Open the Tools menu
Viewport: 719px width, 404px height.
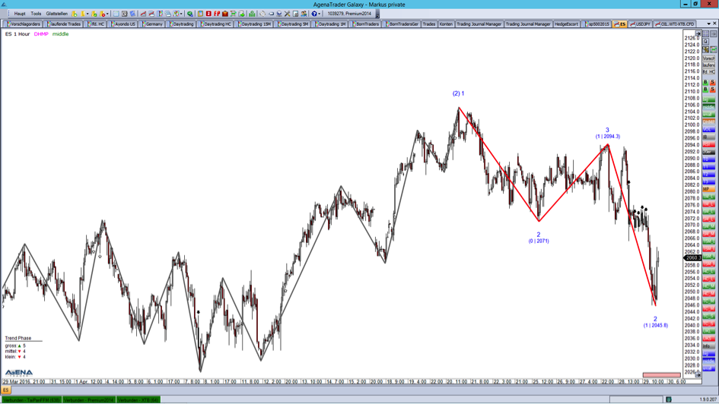pos(36,14)
